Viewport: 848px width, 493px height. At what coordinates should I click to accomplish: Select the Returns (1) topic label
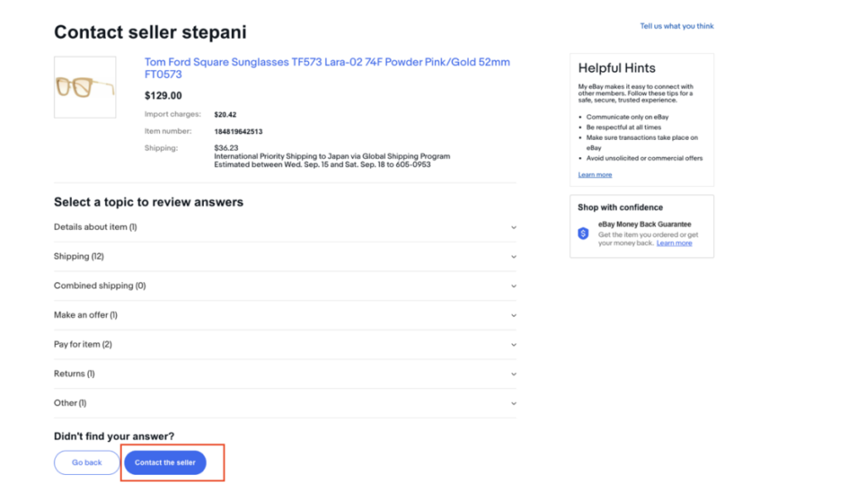[x=74, y=374]
